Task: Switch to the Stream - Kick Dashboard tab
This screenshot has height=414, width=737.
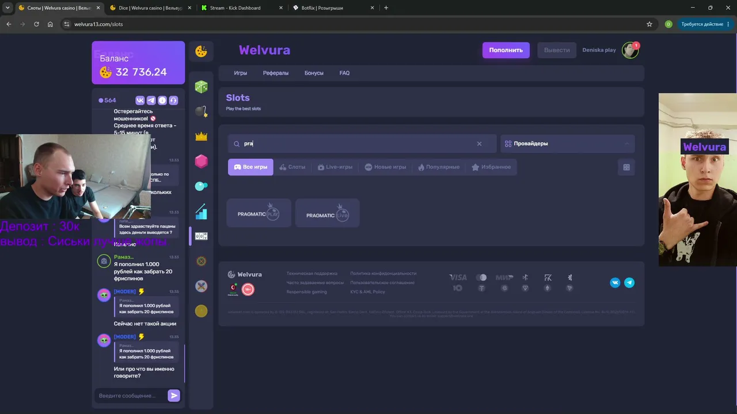Action: 242,8
